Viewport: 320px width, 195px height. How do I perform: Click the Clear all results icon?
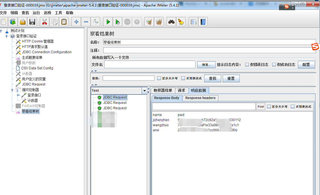[x=159, y=22]
